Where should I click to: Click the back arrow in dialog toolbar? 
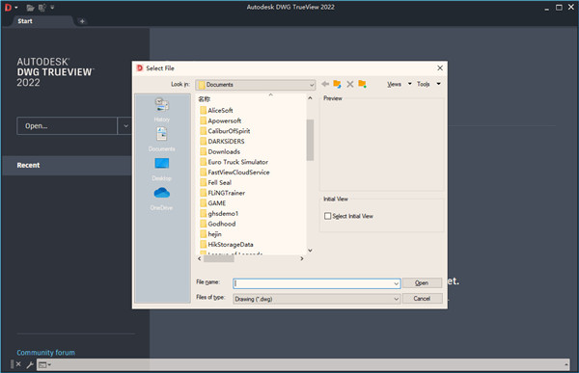coord(325,84)
